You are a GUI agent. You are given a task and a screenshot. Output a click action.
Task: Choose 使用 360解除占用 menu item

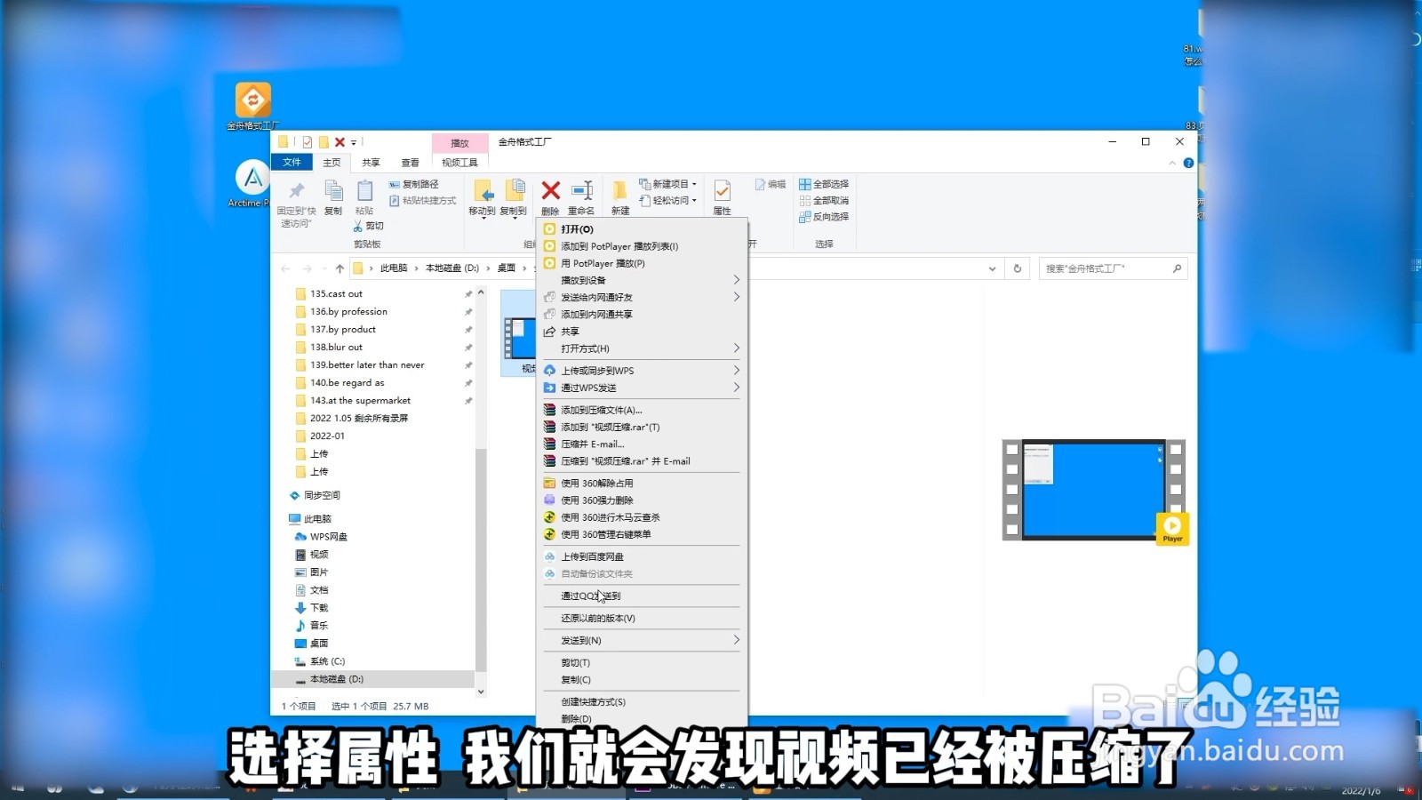click(641, 483)
